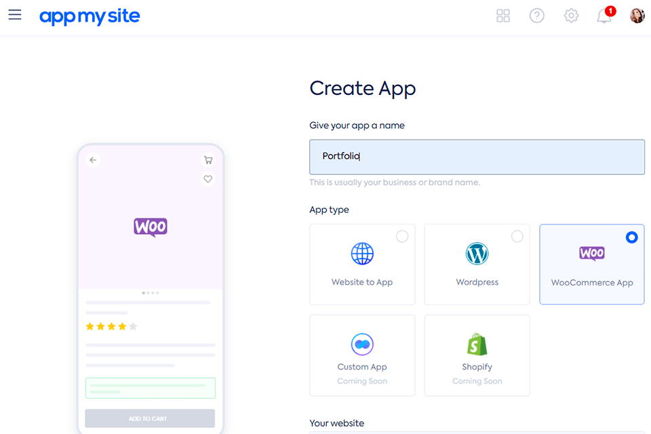Click the selected WooCommerce App radio button
The image size is (651, 434).
(x=631, y=237)
